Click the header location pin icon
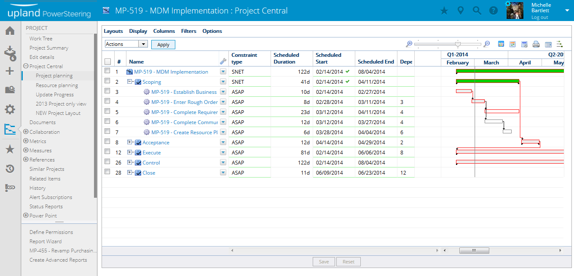This screenshot has width=574, height=276. (461, 11)
